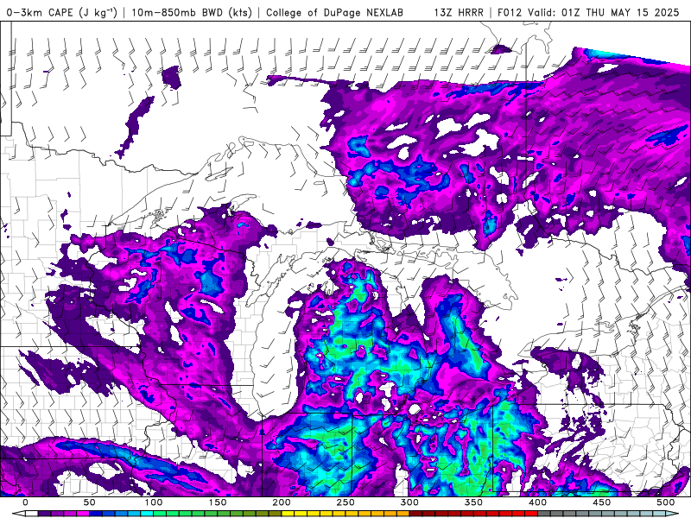Viewport: 691px width, 518px height.
Task: Click the '0-3km CAPE (J kg⁻¹)' title text
Action: coord(61,12)
